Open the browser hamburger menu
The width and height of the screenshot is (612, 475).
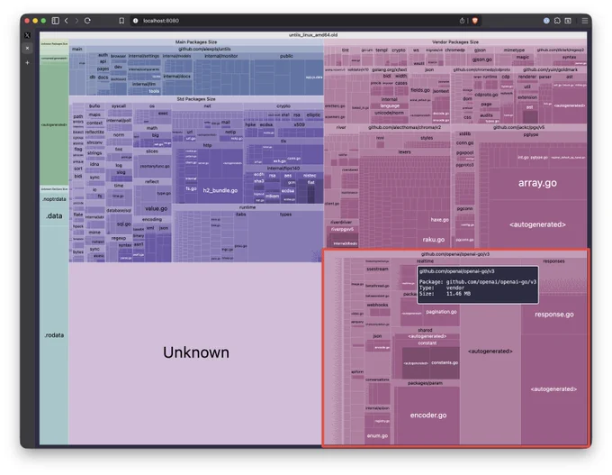tap(585, 21)
